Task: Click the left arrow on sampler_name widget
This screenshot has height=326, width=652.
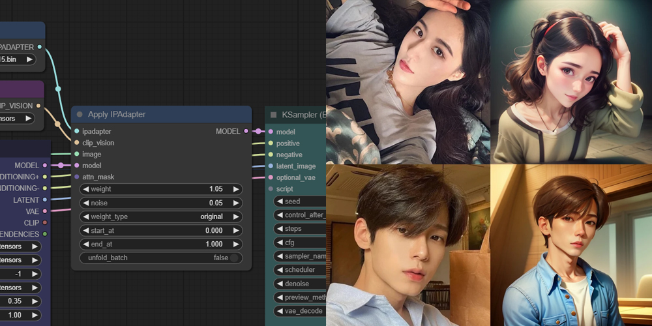Action: (280, 256)
